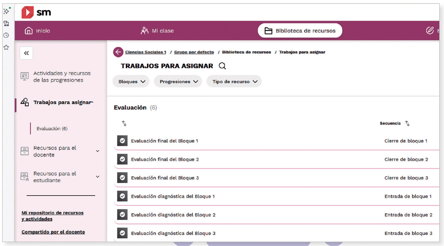Click the check icon for Evaluación diagnóstica del Bloque 3

click(122, 233)
